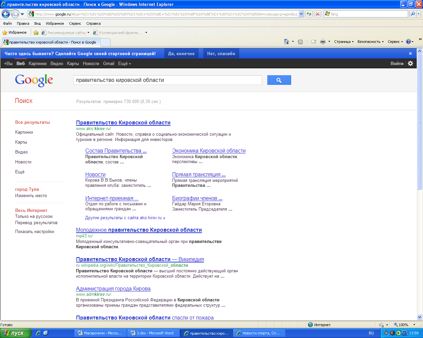Open the Bing search provider dropdown
The width and height of the screenshot is (423, 338).
(x=419, y=14)
